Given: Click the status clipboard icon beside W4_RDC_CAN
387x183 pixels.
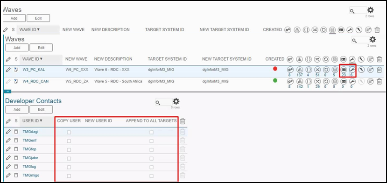Looking at the screenshot, I should (16, 81).
